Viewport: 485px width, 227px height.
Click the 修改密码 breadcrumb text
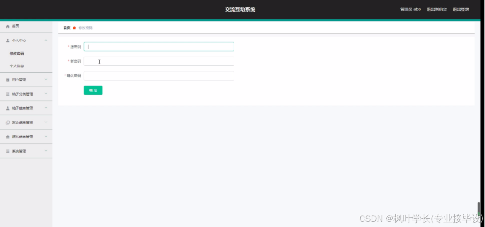pos(85,28)
